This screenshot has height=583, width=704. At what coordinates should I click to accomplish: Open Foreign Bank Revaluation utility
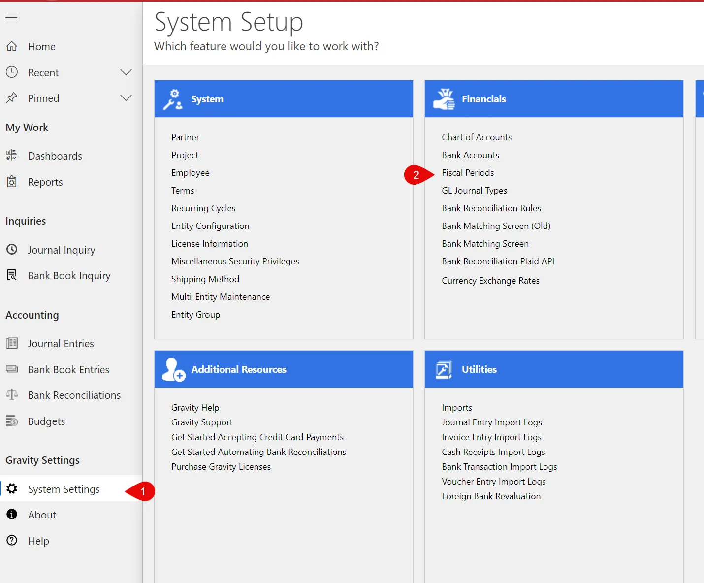click(x=491, y=496)
